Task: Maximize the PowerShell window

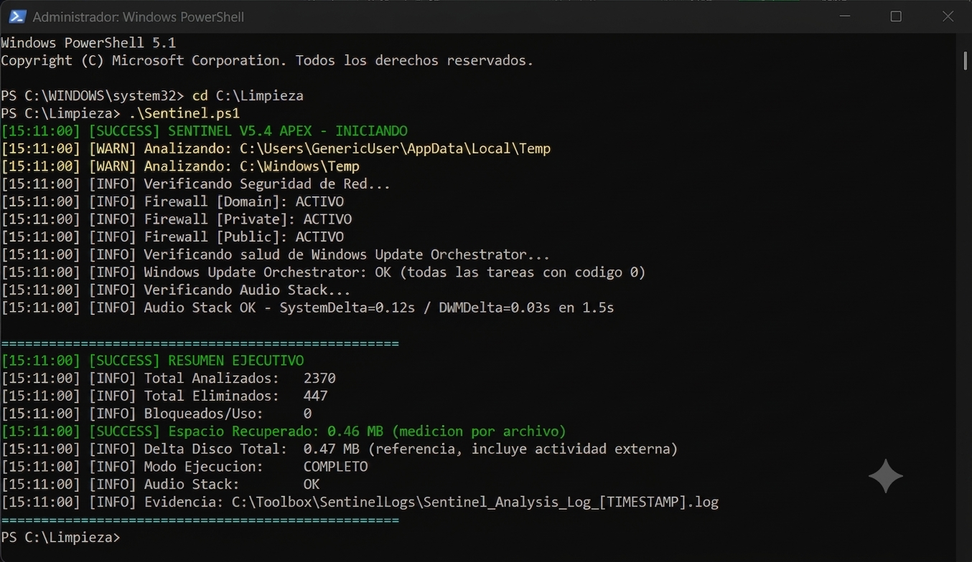Action: [896, 16]
